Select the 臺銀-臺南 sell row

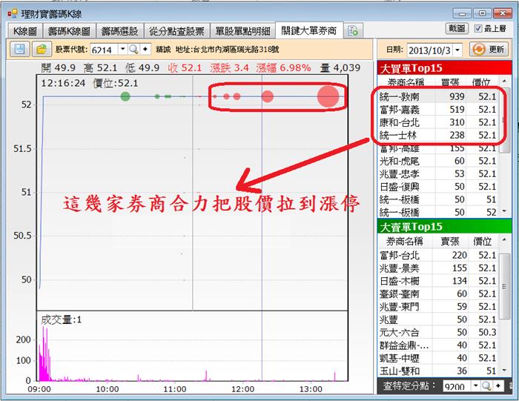coord(438,294)
